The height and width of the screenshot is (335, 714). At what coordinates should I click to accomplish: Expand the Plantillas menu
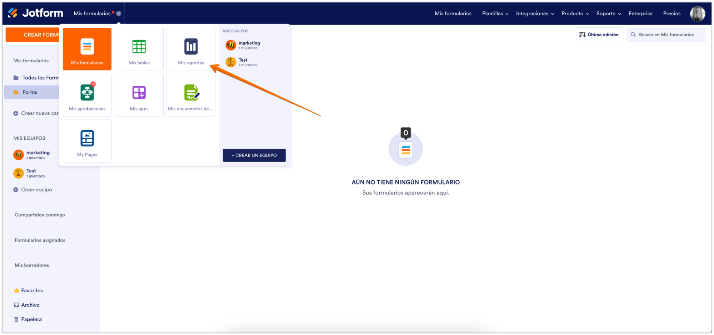tap(495, 14)
